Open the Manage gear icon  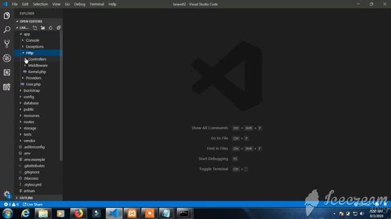pos(7,194)
